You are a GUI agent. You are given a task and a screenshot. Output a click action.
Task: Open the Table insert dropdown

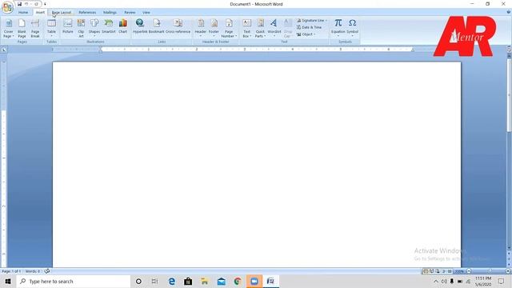pos(51,29)
